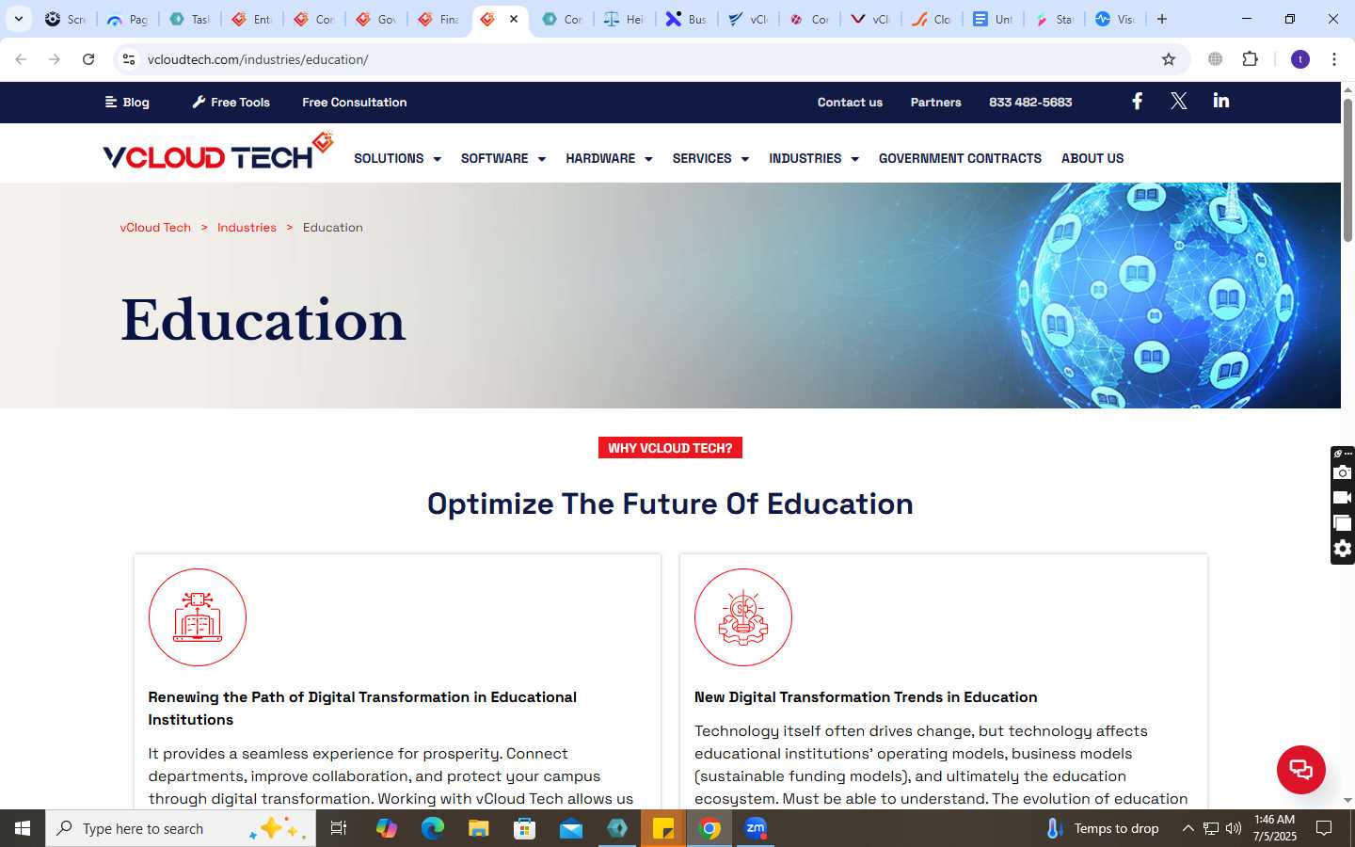Click the vCloud Tech logo

pyautogui.click(x=217, y=152)
